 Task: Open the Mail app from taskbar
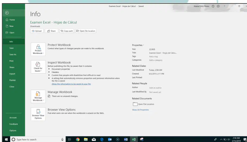click(x=94, y=139)
